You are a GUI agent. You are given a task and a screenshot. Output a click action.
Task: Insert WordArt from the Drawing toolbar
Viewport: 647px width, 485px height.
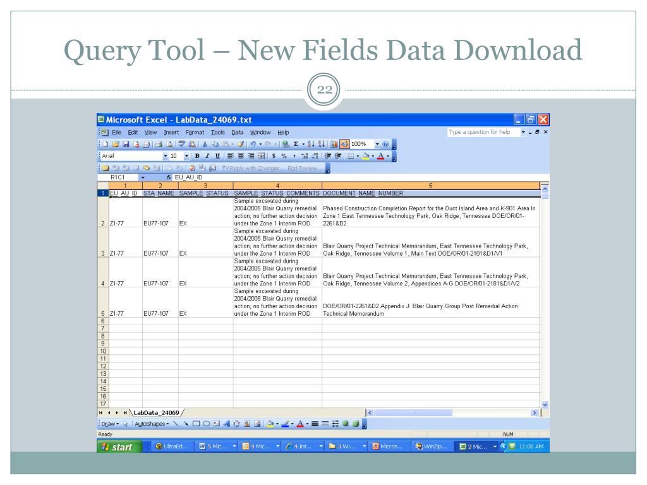pos(227,424)
